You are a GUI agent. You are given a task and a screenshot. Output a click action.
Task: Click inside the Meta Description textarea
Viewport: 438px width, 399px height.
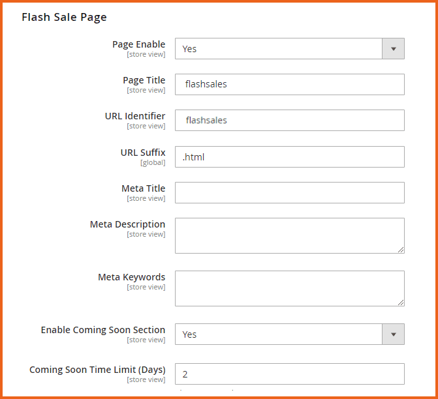point(289,235)
